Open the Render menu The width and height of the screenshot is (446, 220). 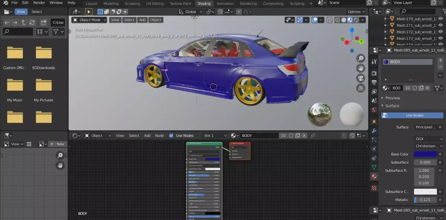pos(39,3)
